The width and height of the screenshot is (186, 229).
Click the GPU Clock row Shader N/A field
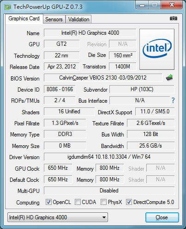coord(161,168)
